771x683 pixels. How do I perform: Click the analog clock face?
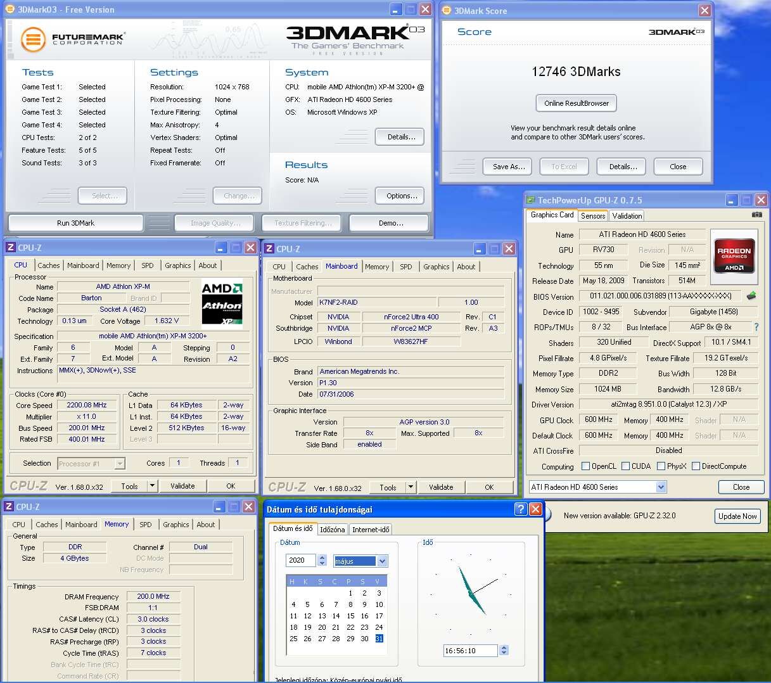click(x=471, y=594)
